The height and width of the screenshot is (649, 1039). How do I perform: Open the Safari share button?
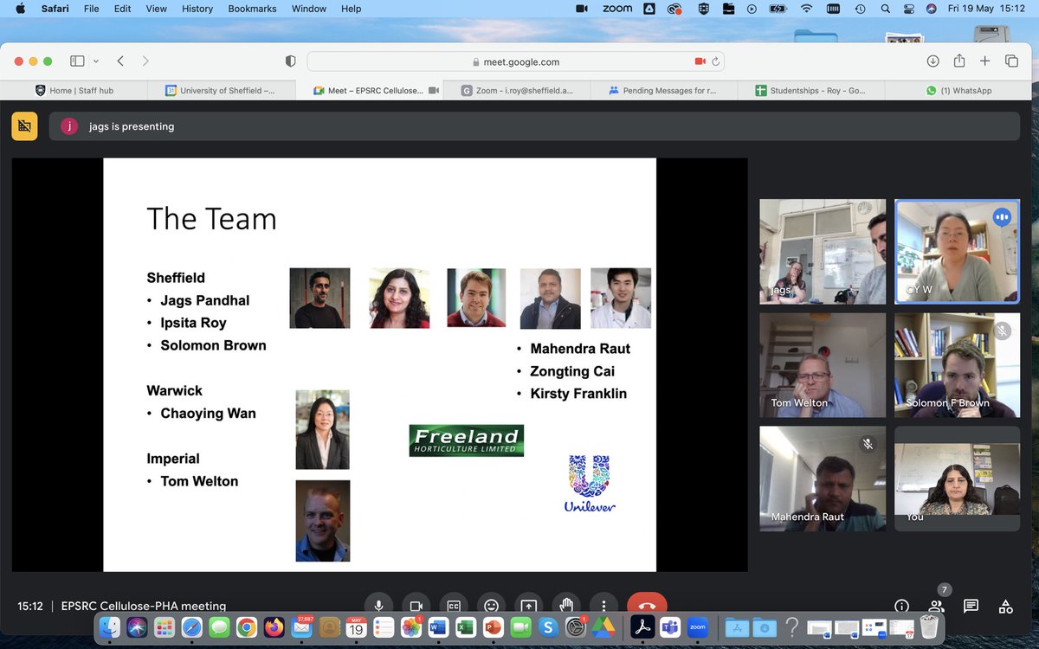959,61
